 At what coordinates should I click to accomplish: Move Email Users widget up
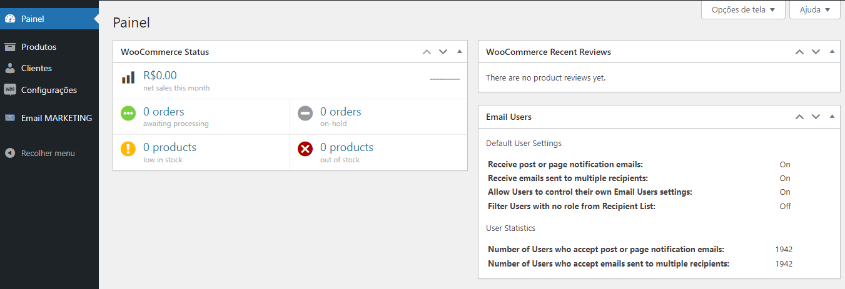tap(799, 117)
